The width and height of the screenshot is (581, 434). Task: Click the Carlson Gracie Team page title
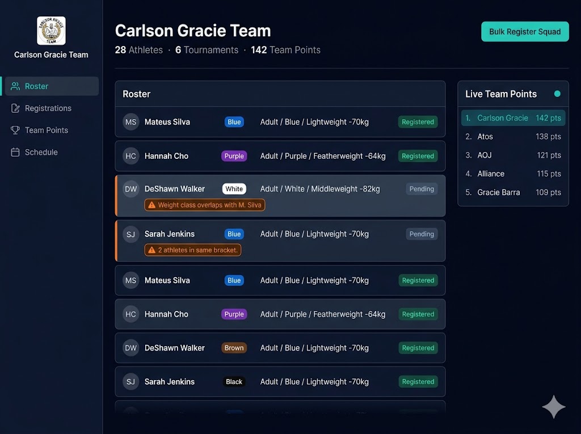193,31
